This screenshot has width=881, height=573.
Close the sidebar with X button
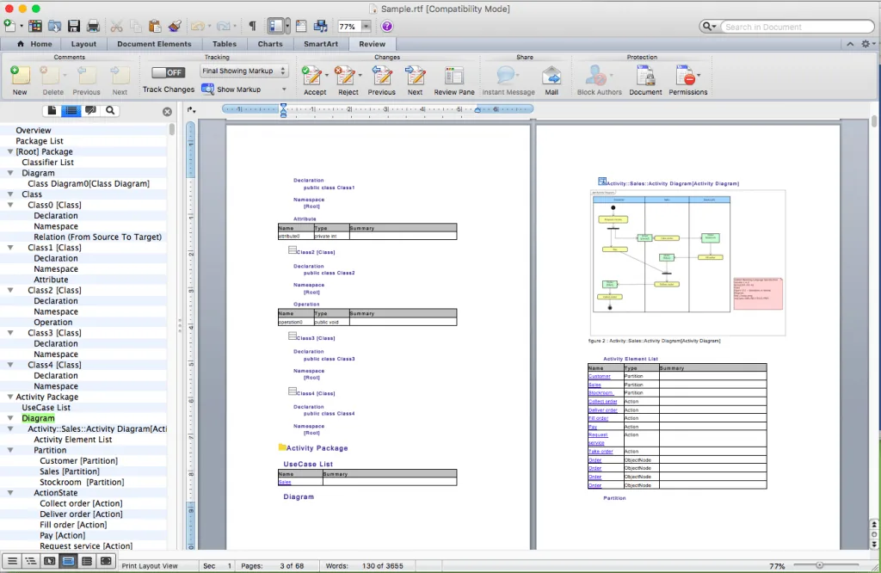(167, 112)
